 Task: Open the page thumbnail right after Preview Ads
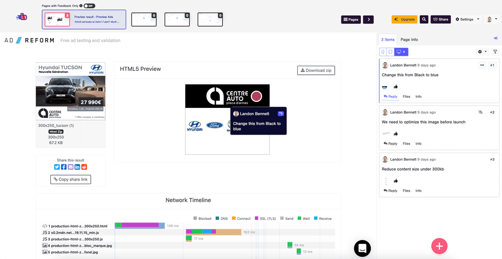(144, 20)
